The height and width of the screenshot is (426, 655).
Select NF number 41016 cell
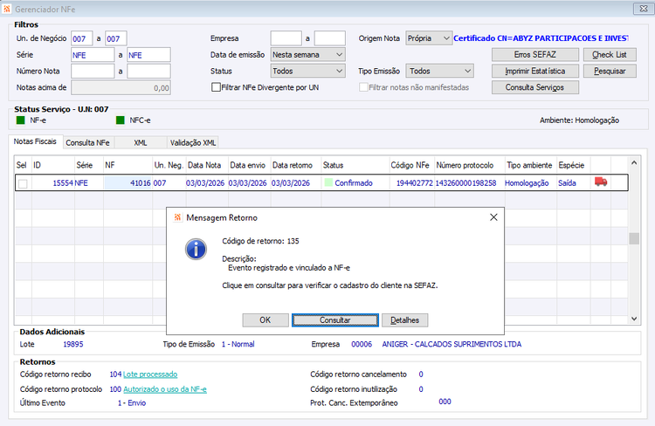coord(128,183)
